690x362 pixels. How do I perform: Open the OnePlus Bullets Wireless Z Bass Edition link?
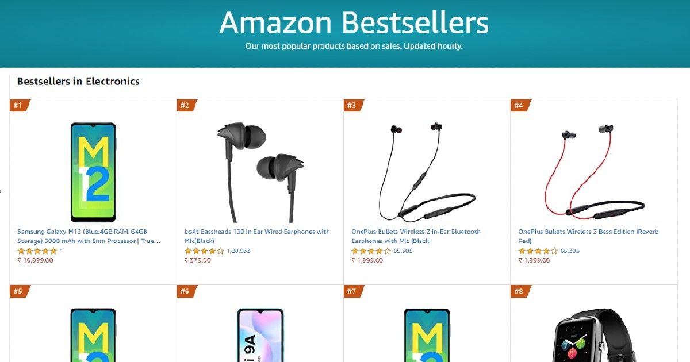coord(588,236)
